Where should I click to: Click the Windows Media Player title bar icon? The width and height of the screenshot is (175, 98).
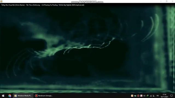(1, 1)
